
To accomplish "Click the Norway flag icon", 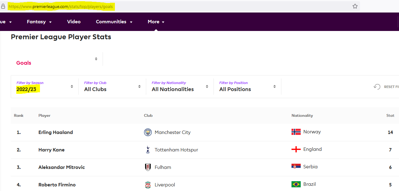I will pyautogui.click(x=296, y=132).
